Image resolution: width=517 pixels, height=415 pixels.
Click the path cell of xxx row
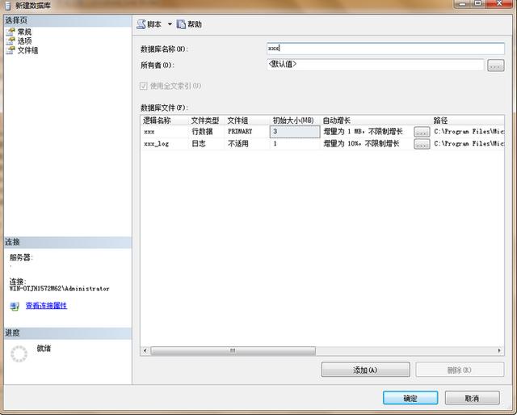point(469,132)
